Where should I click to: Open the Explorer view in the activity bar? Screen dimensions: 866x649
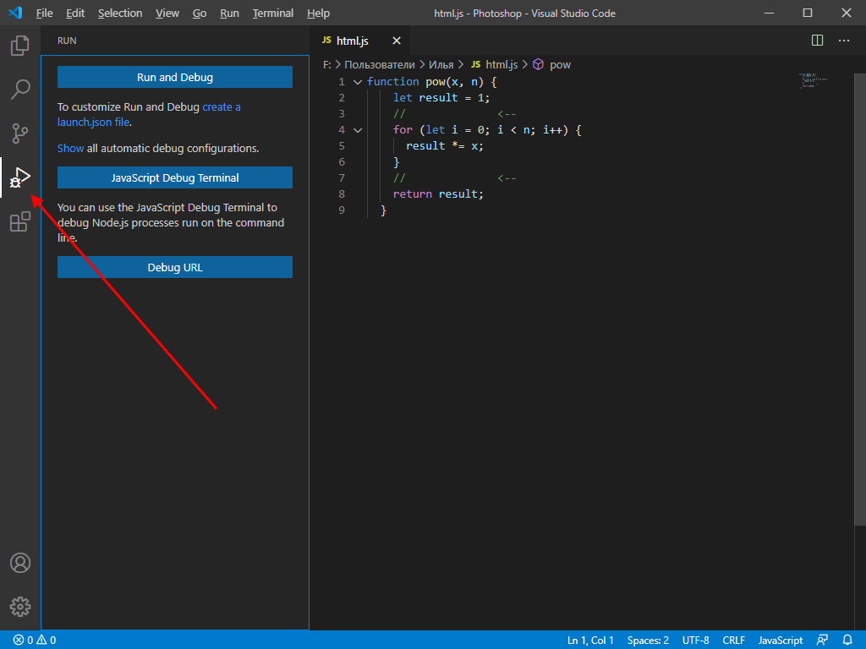(19, 46)
